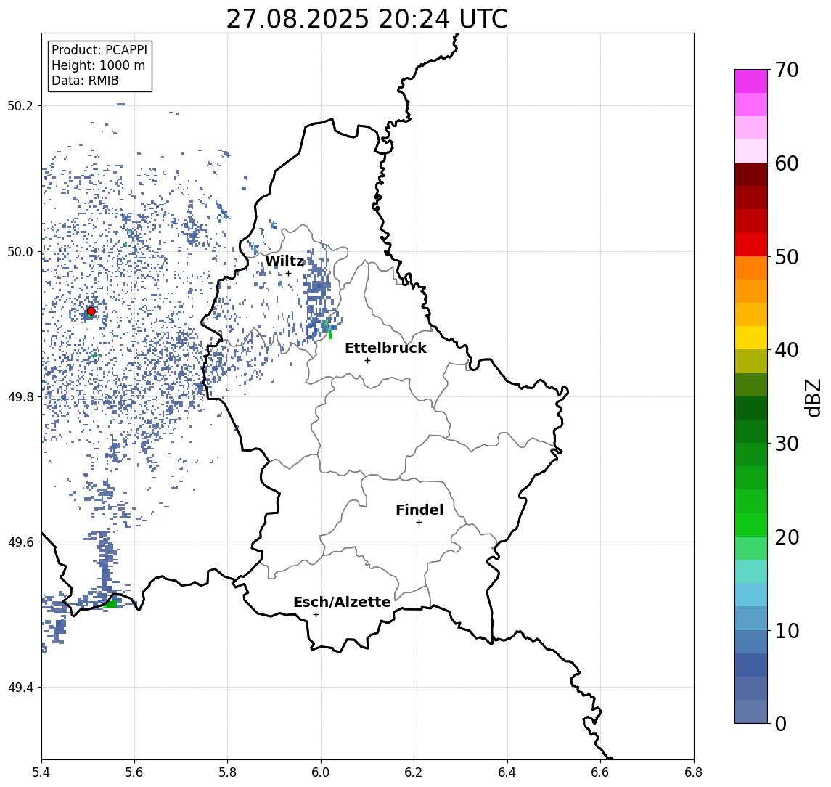Click longitude axis label 6.6
Screen dimensions: 831x787
click(600, 772)
